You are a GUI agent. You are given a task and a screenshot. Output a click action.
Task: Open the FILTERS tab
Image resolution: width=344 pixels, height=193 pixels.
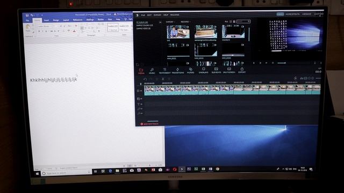[190, 70]
